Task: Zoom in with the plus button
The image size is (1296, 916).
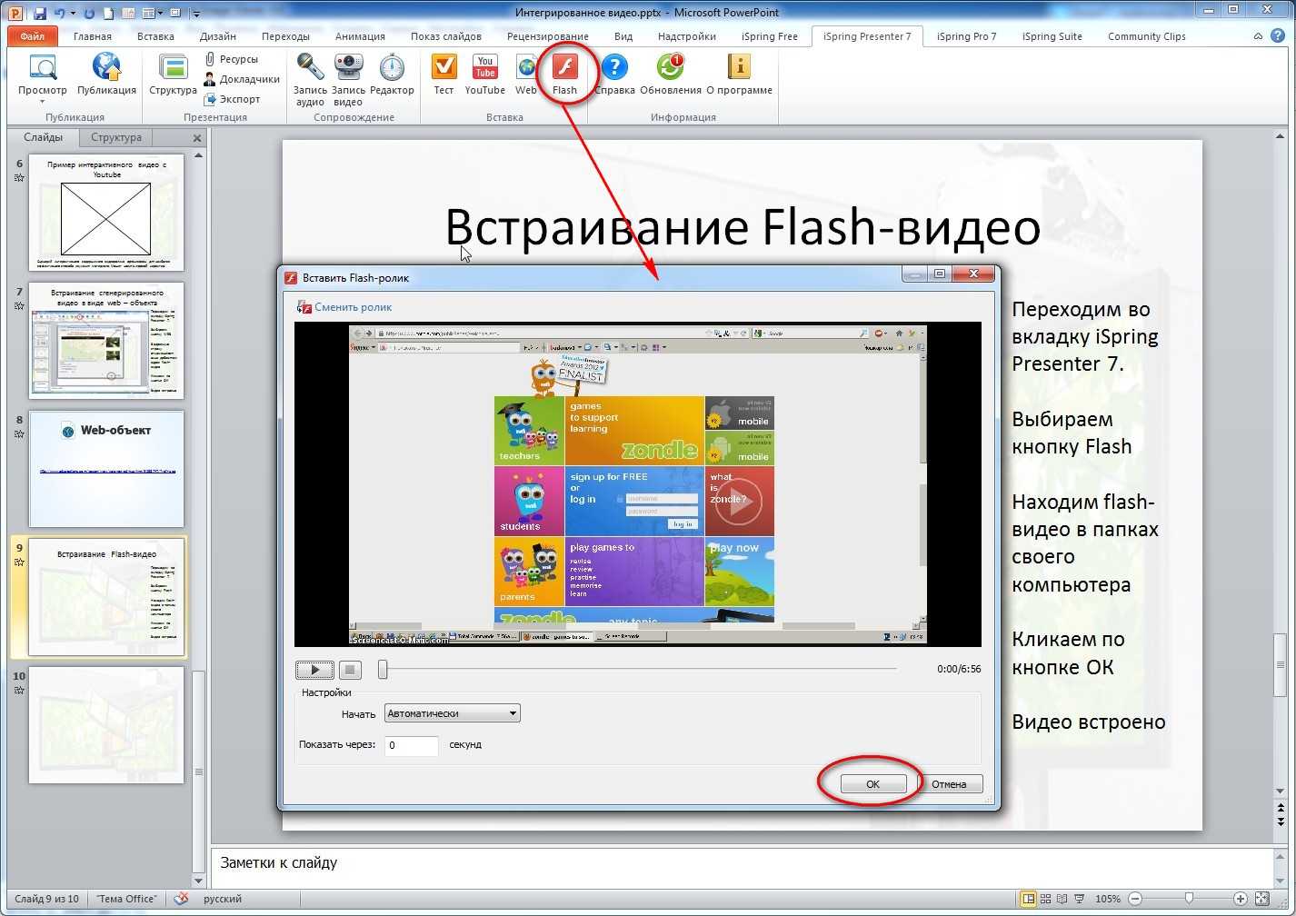Action: pyautogui.click(x=1241, y=899)
